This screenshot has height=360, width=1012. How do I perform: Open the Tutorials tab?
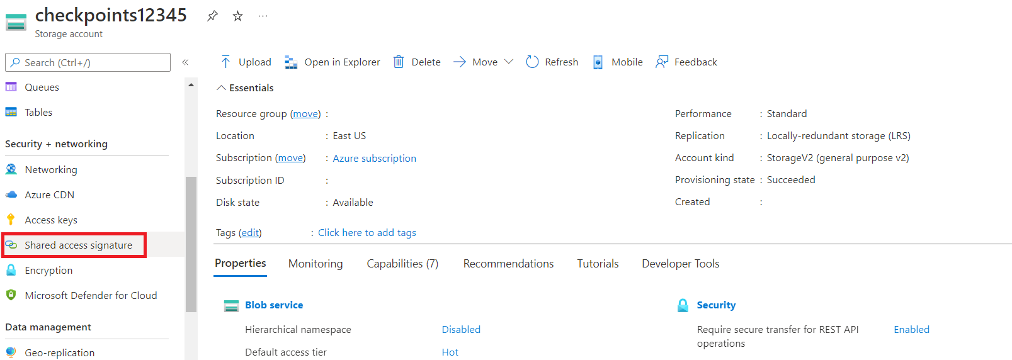[x=598, y=264]
